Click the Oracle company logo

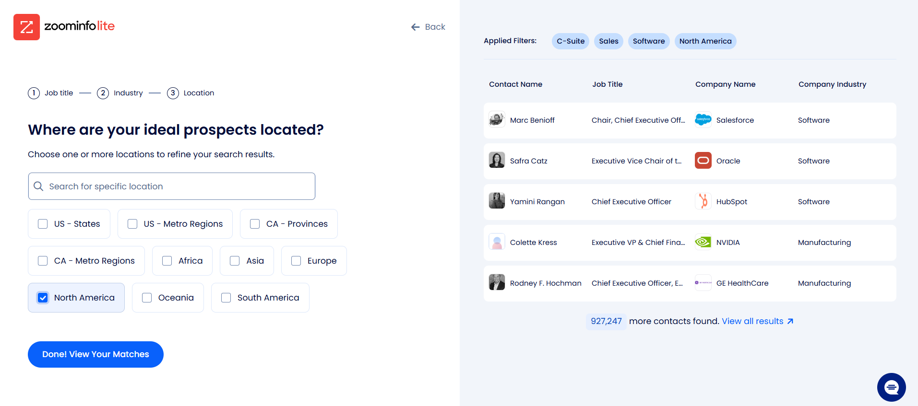coord(703,160)
